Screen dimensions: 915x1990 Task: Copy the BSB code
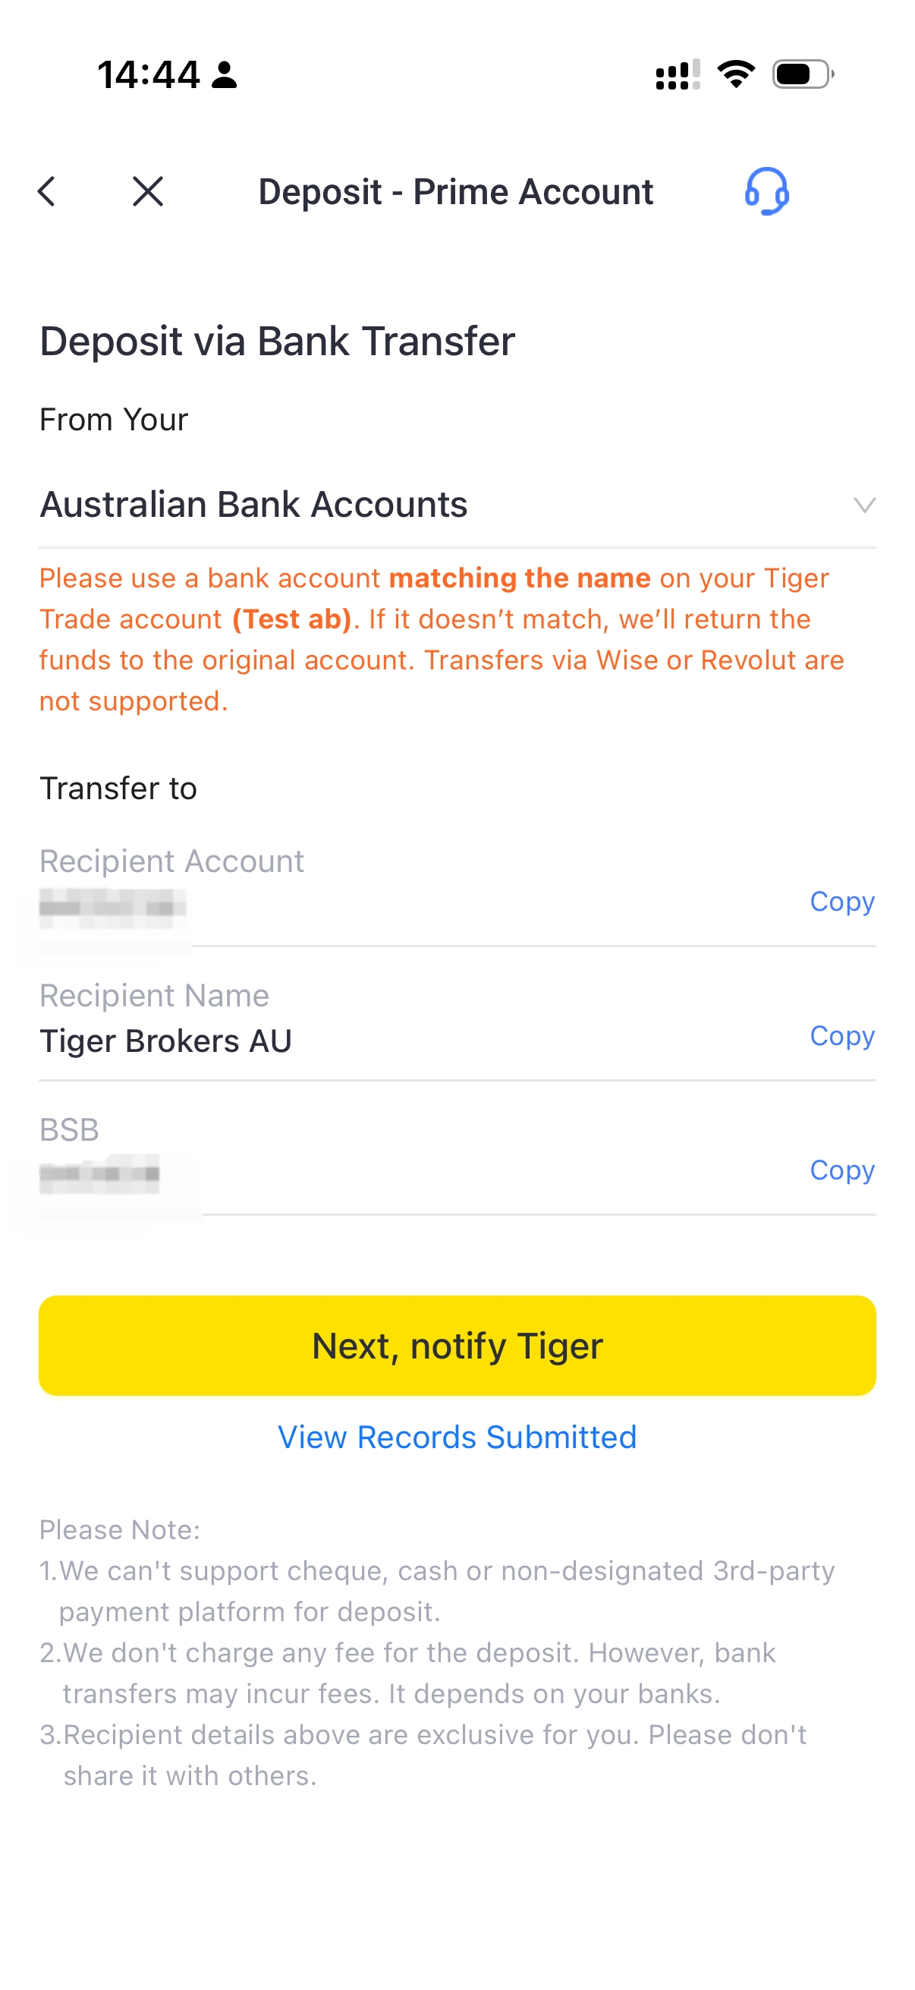pyautogui.click(x=841, y=1170)
